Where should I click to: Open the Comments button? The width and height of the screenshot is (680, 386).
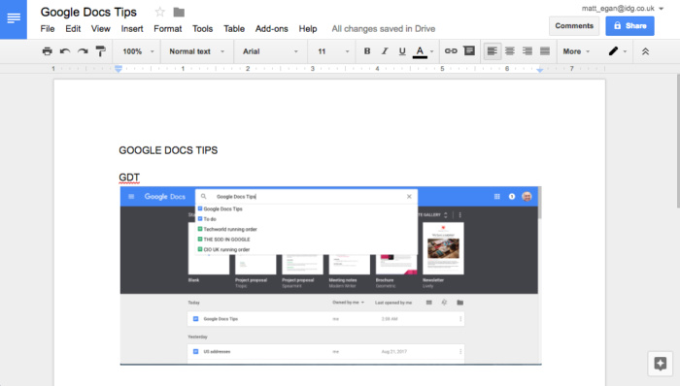[x=574, y=26]
